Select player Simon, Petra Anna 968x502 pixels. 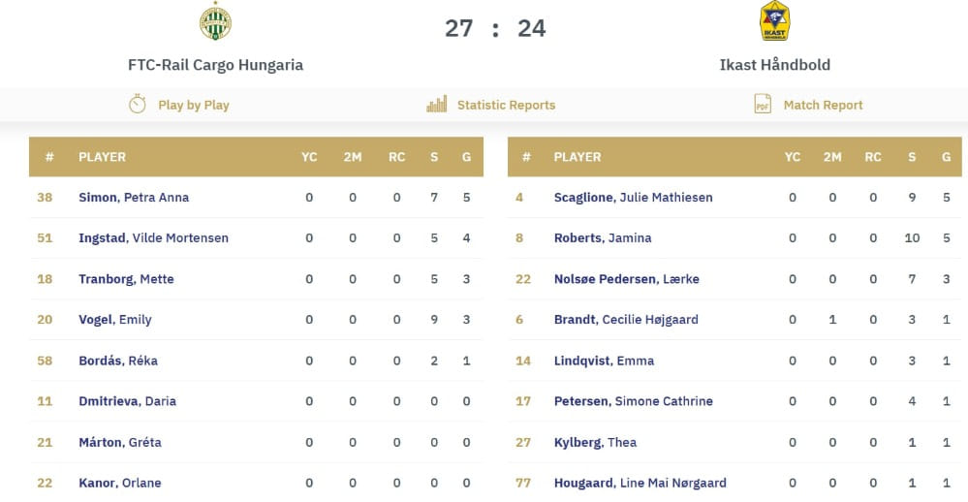134,198
